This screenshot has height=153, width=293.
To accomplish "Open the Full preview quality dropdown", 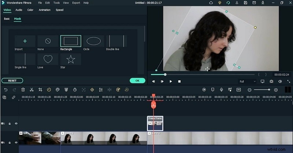I will tap(247, 81).
